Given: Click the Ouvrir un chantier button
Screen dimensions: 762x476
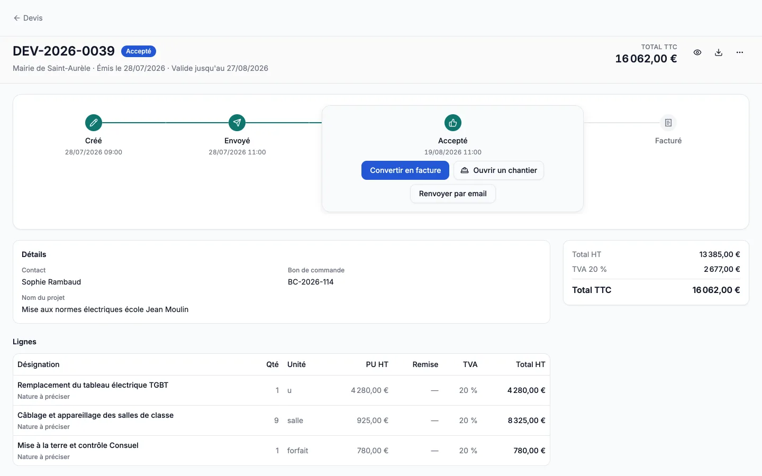Looking at the screenshot, I should (x=499, y=170).
